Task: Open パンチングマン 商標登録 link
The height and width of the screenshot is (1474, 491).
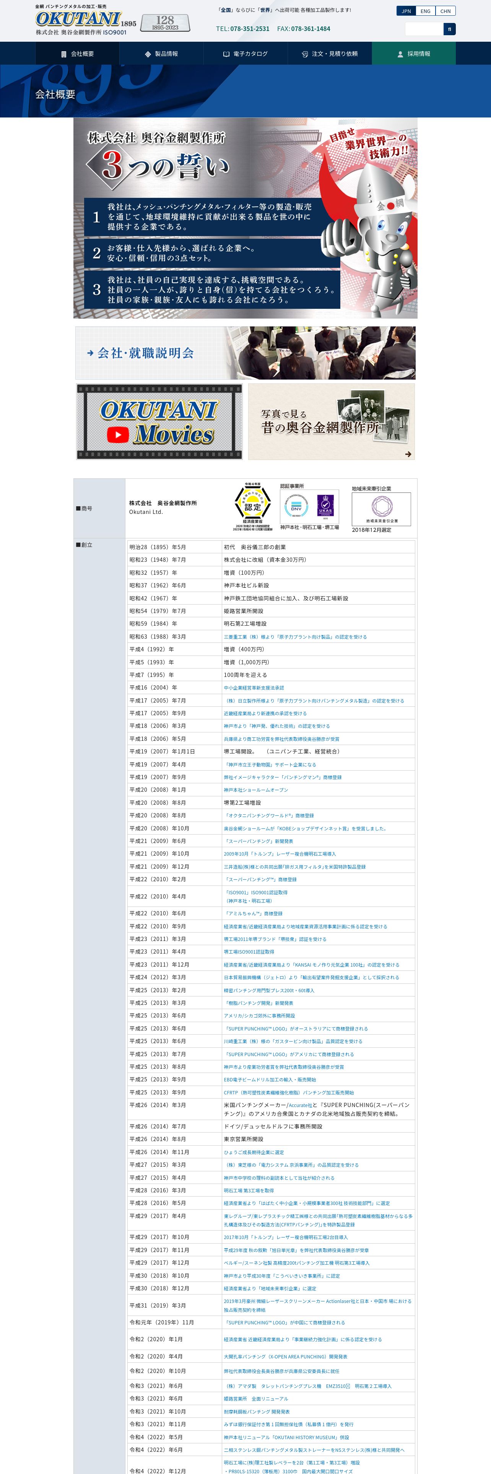Action: [x=282, y=777]
